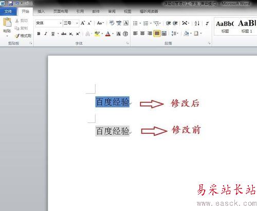Switch to the 邮件 (Mailings) tab
The height and width of the screenshot is (211, 257).
(x=96, y=11)
